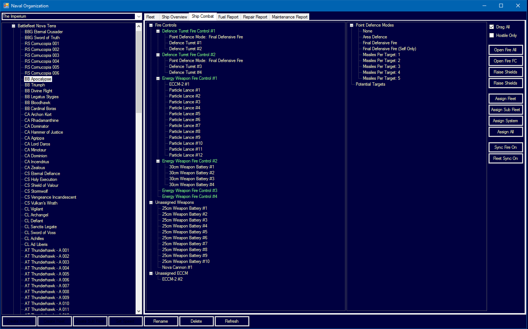The image size is (528, 329).
Task: Click the Delete button
Action: (196, 321)
